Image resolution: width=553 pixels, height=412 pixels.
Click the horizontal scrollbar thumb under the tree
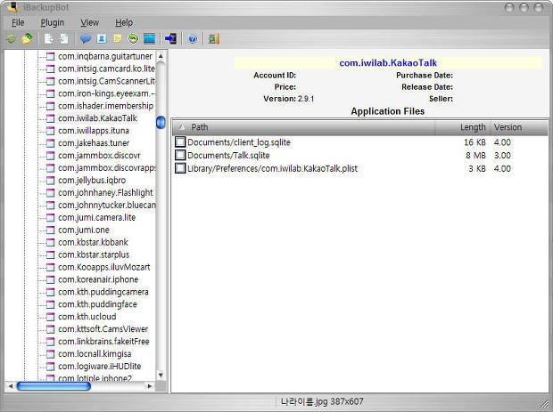point(54,386)
